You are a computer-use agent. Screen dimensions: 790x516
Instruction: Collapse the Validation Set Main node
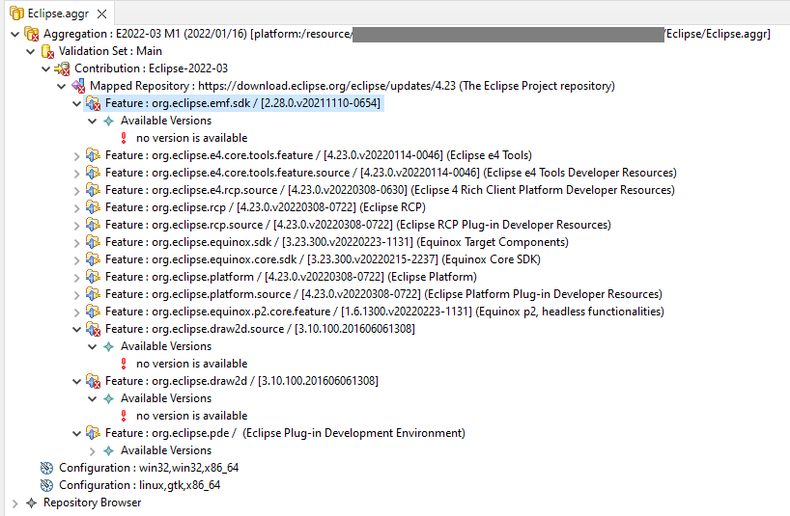29,51
